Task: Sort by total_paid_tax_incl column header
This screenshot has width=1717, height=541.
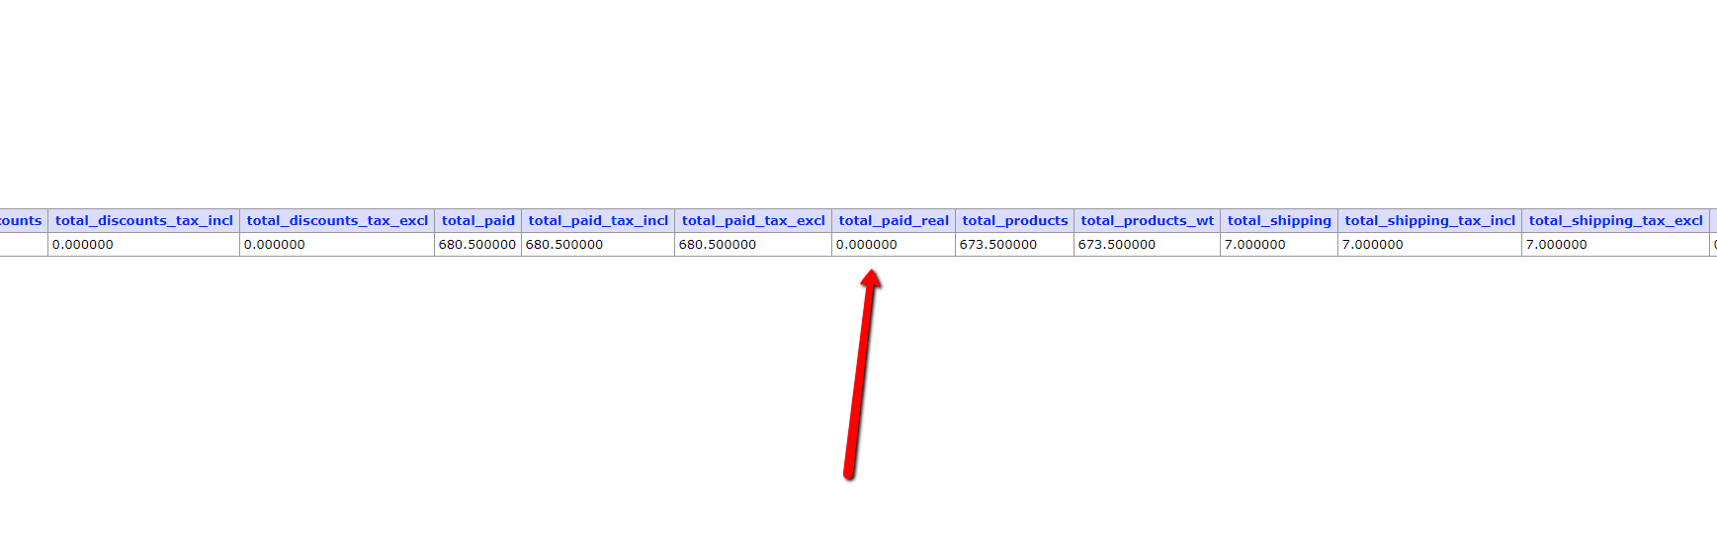Action: (x=598, y=221)
